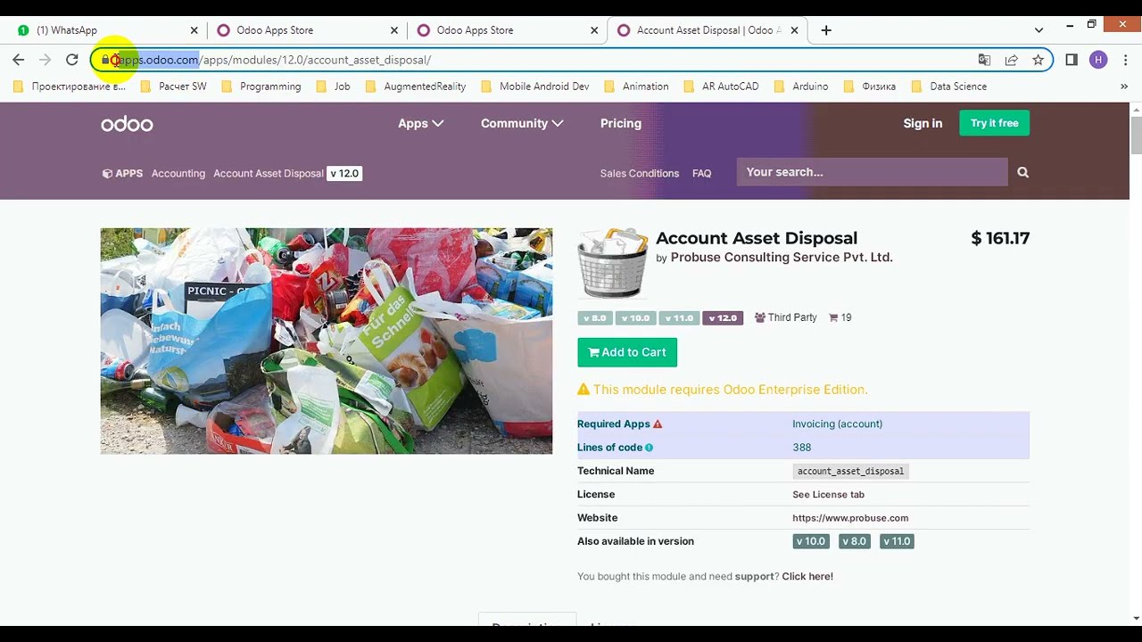Viewport: 1142px width, 642px height.
Task: Click the Your search input field
Action: (x=872, y=172)
